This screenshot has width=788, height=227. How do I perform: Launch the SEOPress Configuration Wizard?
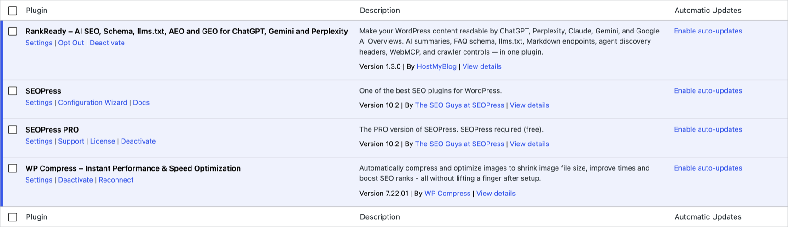click(93, 102)
